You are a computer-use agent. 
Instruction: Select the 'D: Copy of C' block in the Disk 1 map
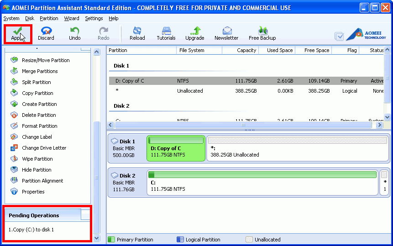point(176,148)
